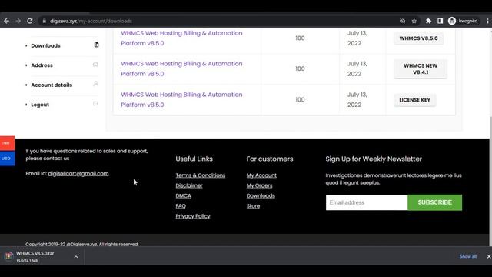The image size is (492, 277).
Task: Open Address in account sidebar
Action: (42, 65)
